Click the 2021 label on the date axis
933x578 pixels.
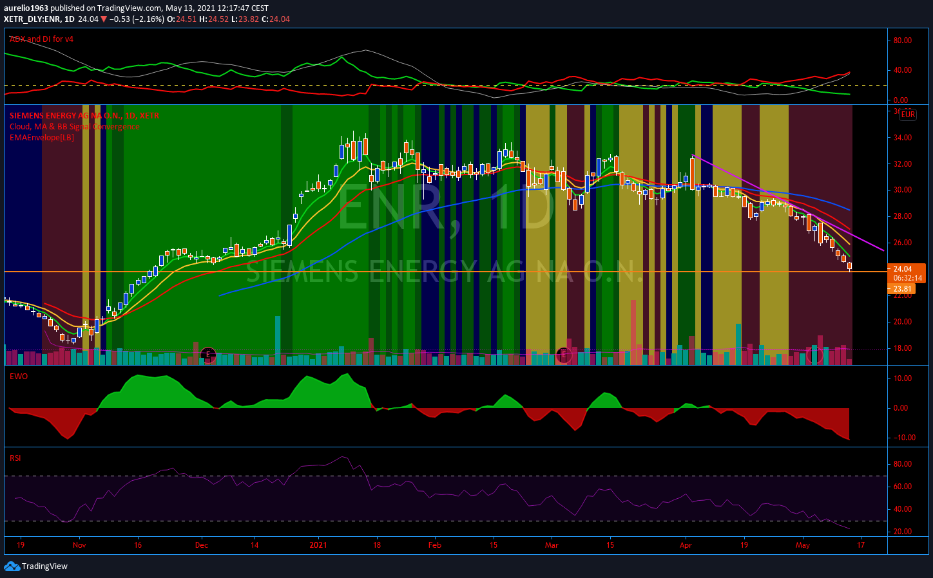click(317, 545)
